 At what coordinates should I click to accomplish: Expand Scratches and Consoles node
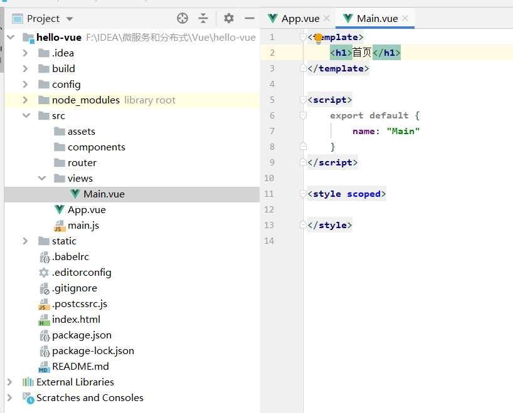click(x=9, y=397)
